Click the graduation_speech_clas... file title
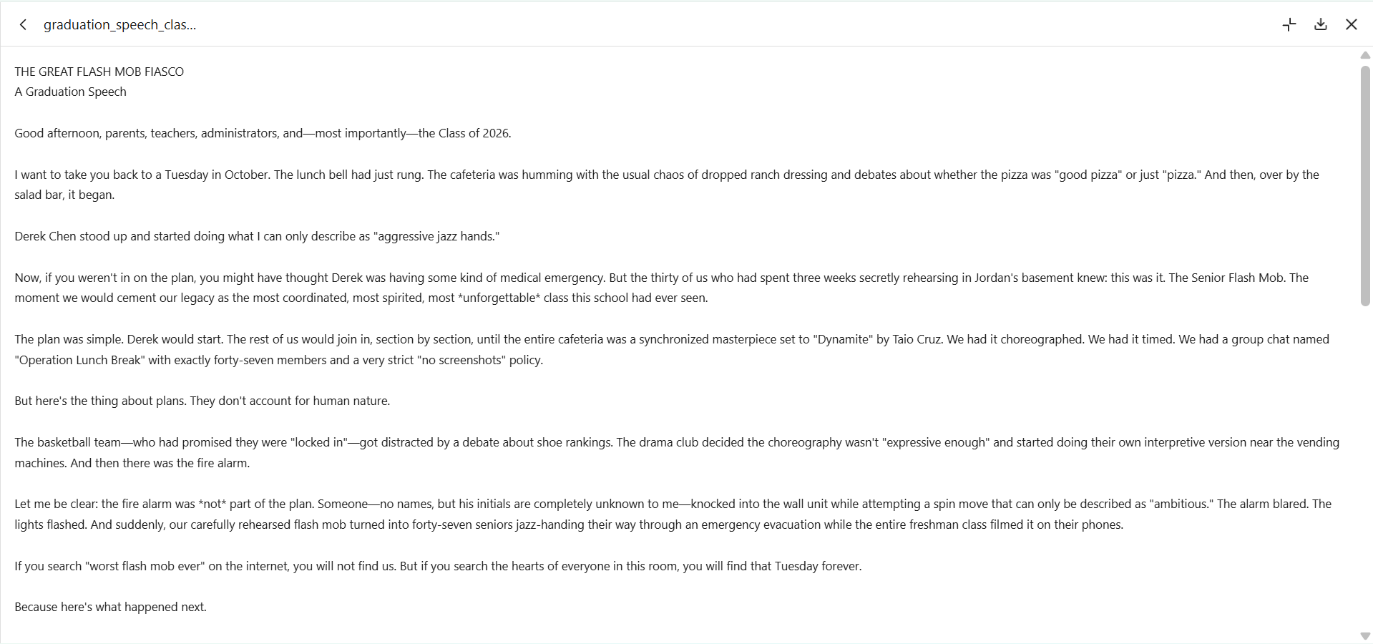 [119, 25]
